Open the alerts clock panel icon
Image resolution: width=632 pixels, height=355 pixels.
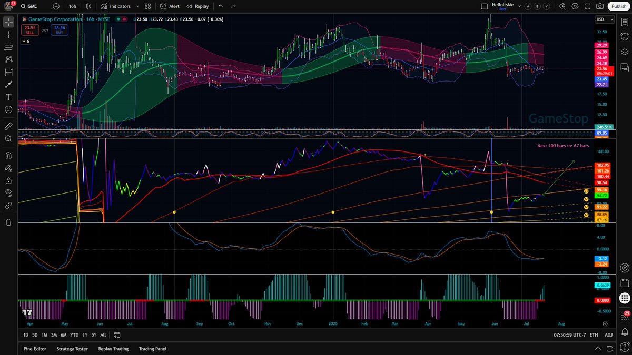[x=625, y=37]
